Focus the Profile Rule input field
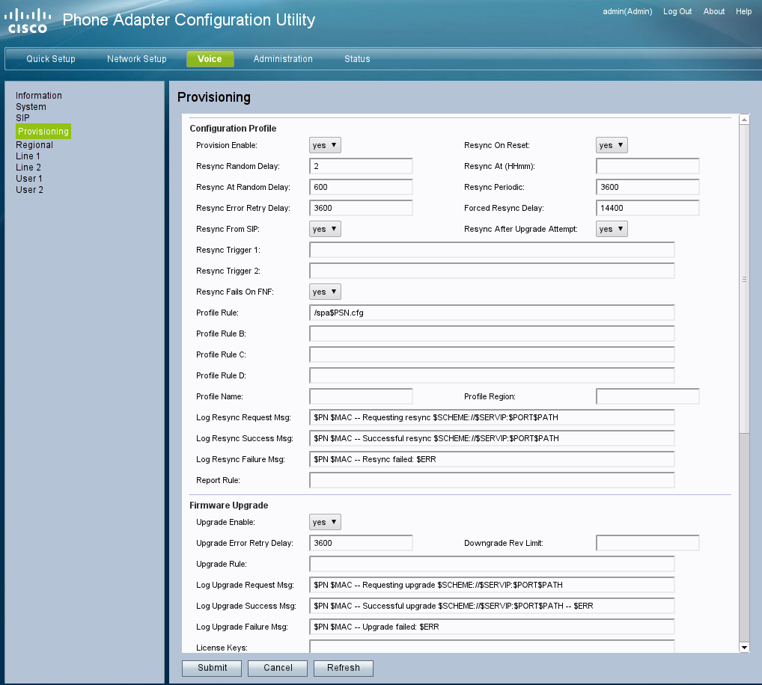762x685 pixels. (492, 313)
